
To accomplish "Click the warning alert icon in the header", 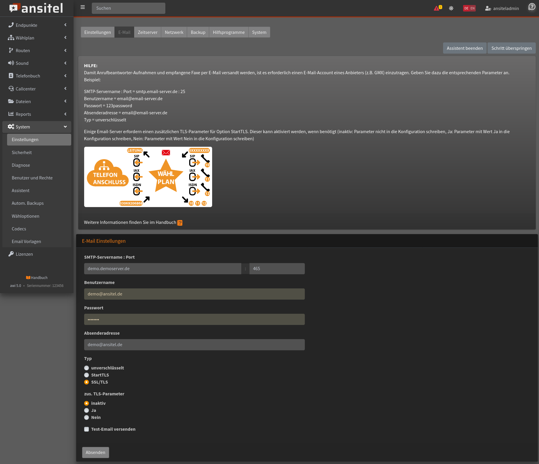I will pos(437,8).
